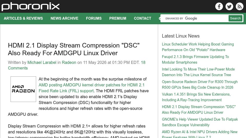
Task: Go to Forums
Action: coord(94,18)
